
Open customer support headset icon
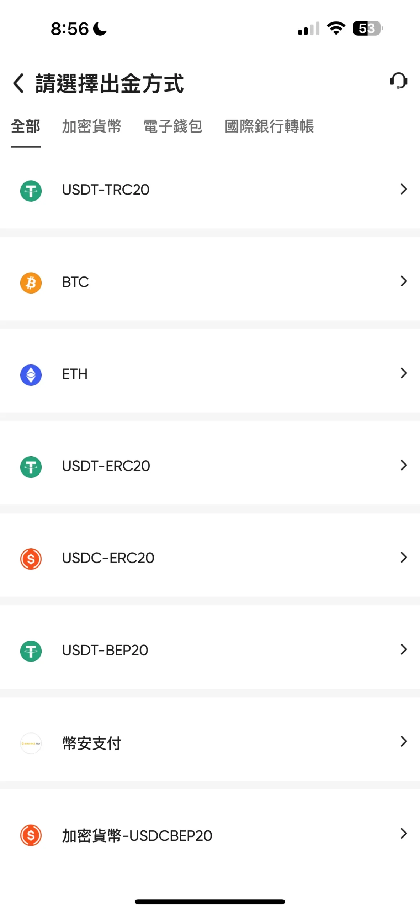pos(398,81)
